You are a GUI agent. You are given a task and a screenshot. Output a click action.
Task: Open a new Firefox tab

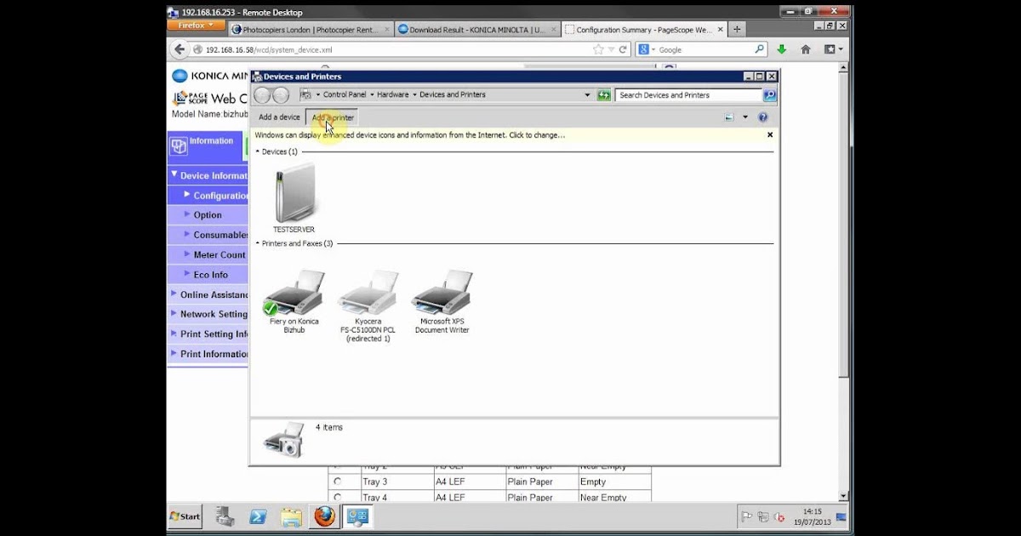tap(737, 29)
